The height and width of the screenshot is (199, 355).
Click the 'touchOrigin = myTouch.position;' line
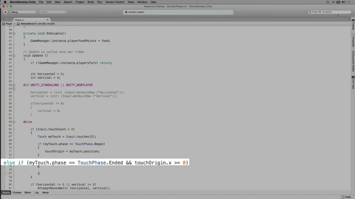[x=72, y=151]
